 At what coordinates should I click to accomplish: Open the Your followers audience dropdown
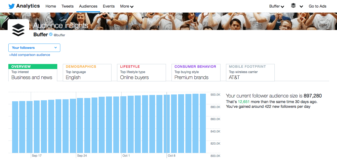(x=34, y=48)
